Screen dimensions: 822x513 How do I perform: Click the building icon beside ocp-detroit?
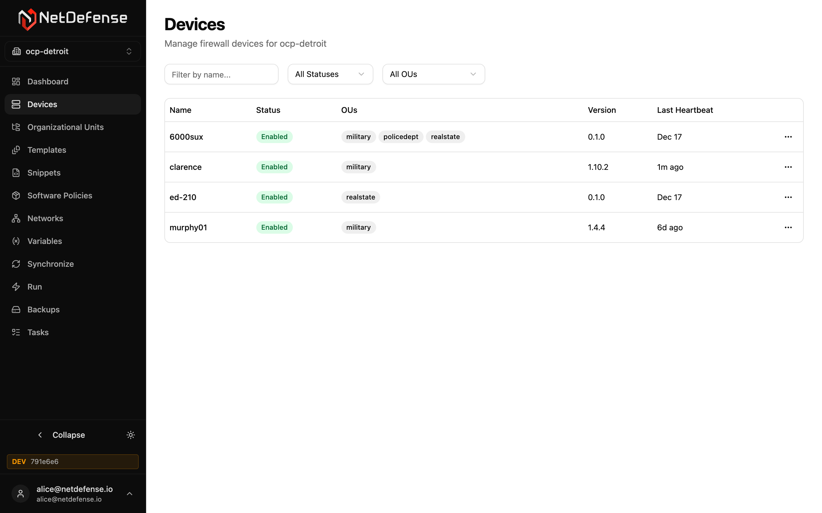point(16,51)
